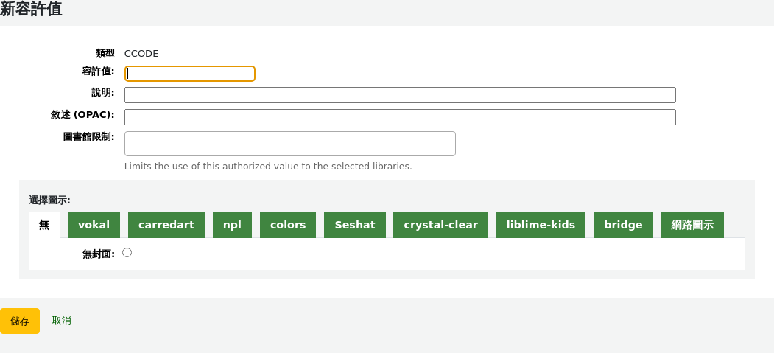Select the 無封面 radio button

pos(127,253)
